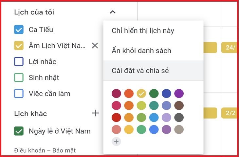Choose the dark green swatch in top row
Screen dimensions: 239x157
coord(154,94)
